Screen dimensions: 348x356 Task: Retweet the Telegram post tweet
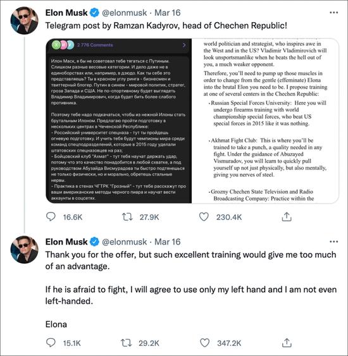click(x=127, y=217)
